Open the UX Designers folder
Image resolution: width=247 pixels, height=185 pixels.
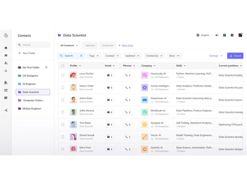(33, 75)
